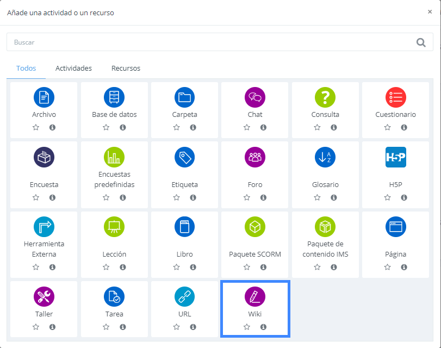The image size is (441, 348).
Task: Select the Archivo activity icon
Action: (x=44, y=97)
